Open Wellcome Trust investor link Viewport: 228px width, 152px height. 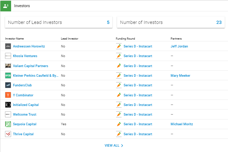coord(25,114)
